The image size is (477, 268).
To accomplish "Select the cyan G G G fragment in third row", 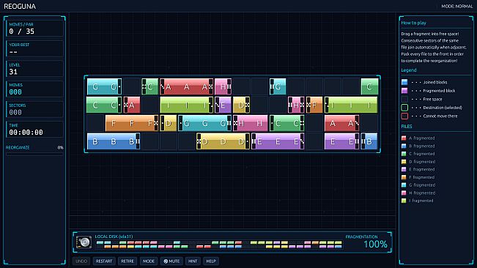I will [x=204, y=123].
